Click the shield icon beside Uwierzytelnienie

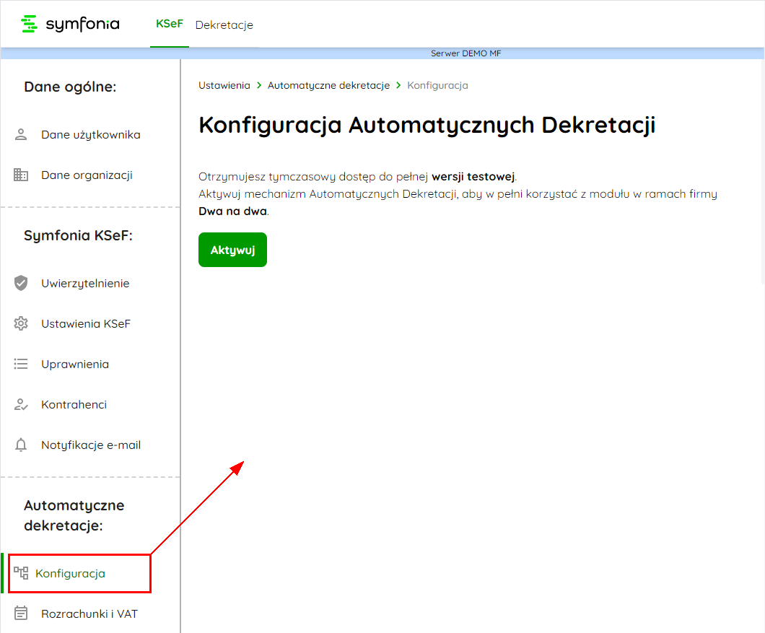pos(21,283)
